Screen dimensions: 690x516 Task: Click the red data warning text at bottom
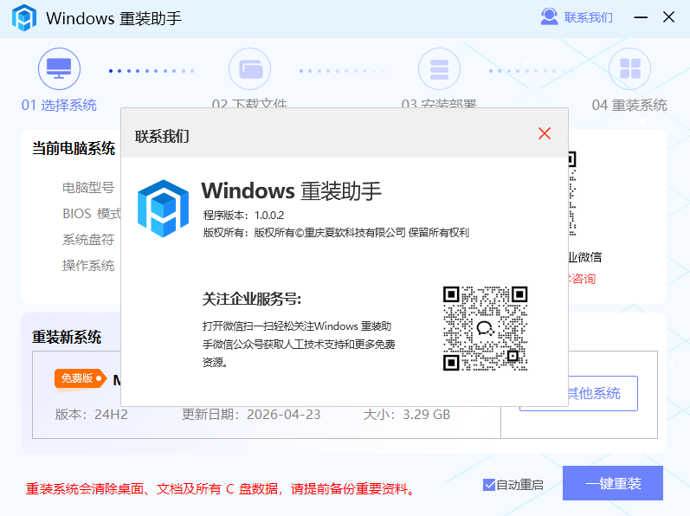pyautogui.click(x=220, y=488)
